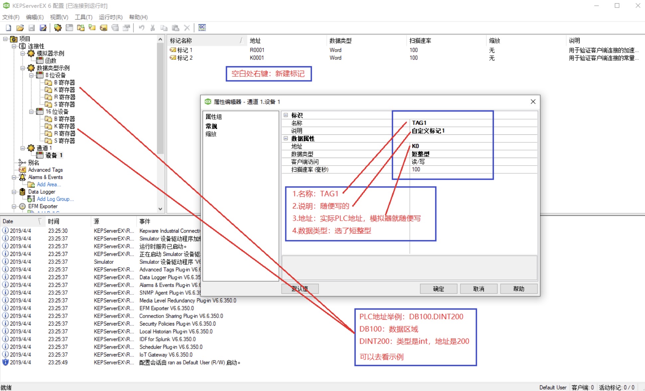Click the greyed bulk tag icon in toolbar
The height and width of the screenshot is (391, 645).
point(115,28)
